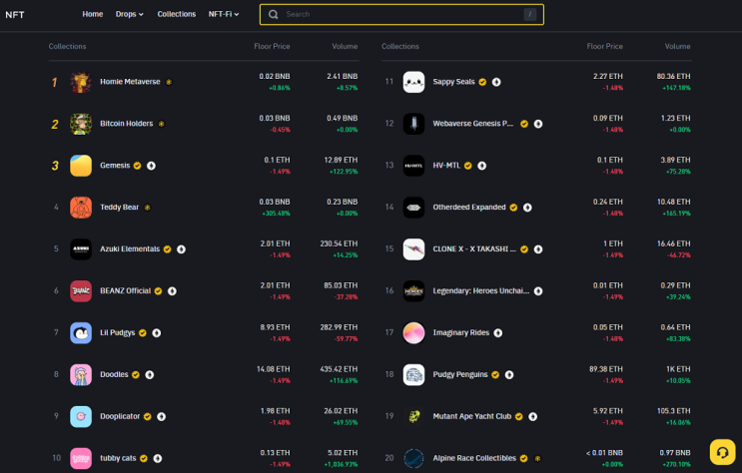Click the Doodles collection icon
Viewport: 742px width, 473px height.
tap(81, 374)
